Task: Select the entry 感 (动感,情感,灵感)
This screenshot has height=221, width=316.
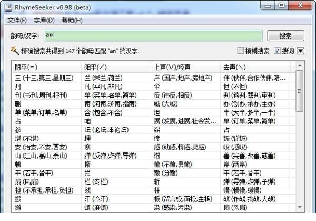Action: pos(180,147)
